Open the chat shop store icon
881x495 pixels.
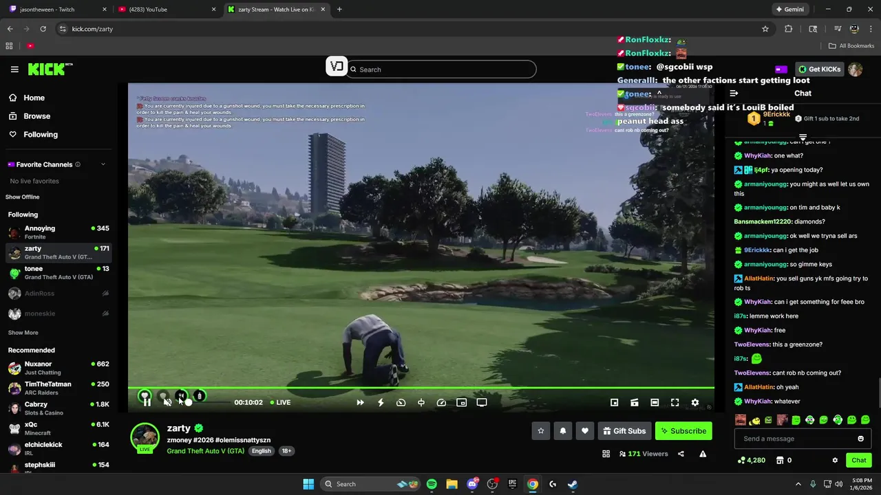(780, 461)
